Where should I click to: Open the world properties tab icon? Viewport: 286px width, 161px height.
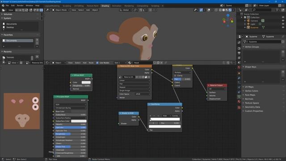coord(239,68)
